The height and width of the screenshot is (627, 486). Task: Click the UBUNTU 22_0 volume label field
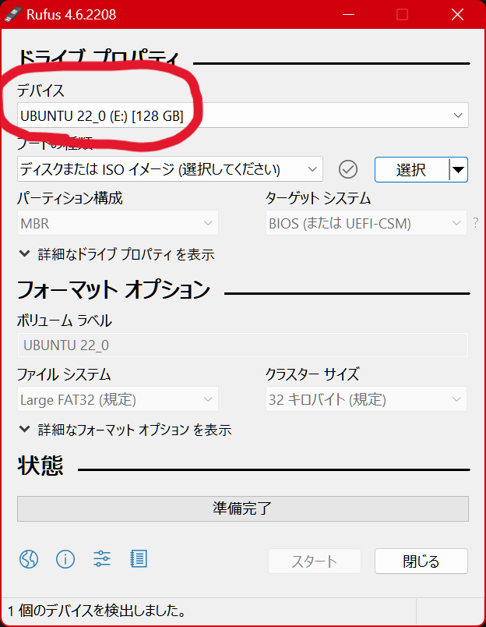(x=243, y=345)
